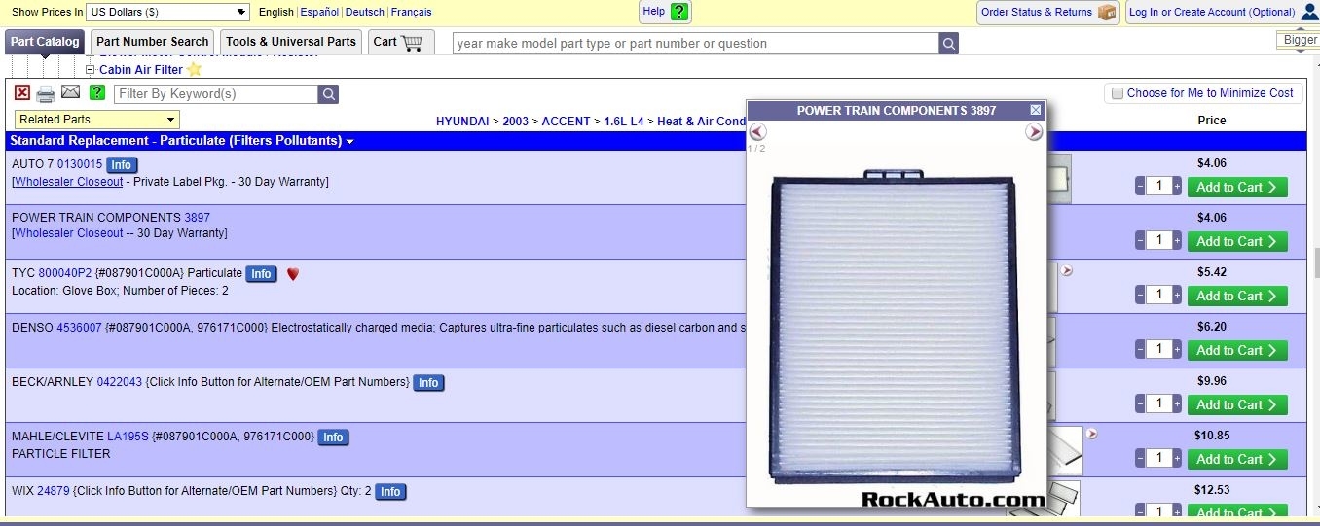1320x526 pixels.
Task: Switch language to Español
Action: [319, 13]
